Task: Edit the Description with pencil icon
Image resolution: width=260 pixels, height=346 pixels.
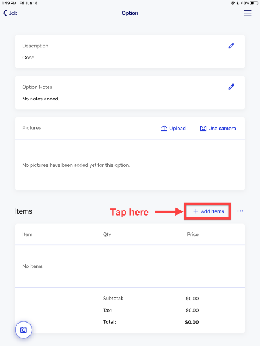Action: [x=231, y=46]
